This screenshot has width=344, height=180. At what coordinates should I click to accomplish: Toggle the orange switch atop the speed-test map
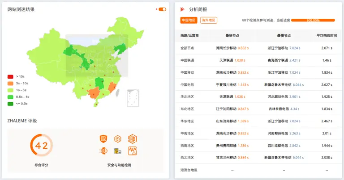pyautogui.click(x=162, y=9)
